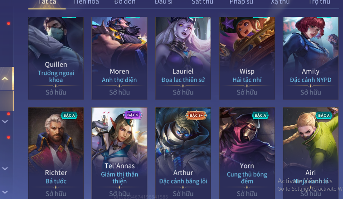Choose Amily Đặc cảnh NYPD skin card
The width and height of the screenshot is (343, 199).
(311, 58)
